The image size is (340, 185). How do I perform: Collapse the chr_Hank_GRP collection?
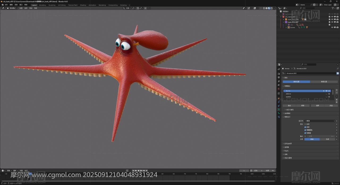[281, 17]
